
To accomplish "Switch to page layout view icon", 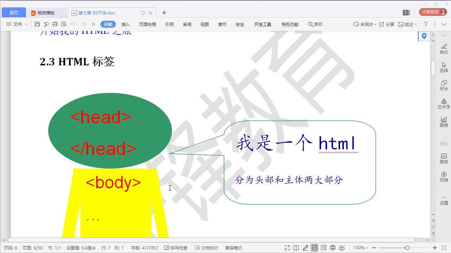I will tap(315, 248).
